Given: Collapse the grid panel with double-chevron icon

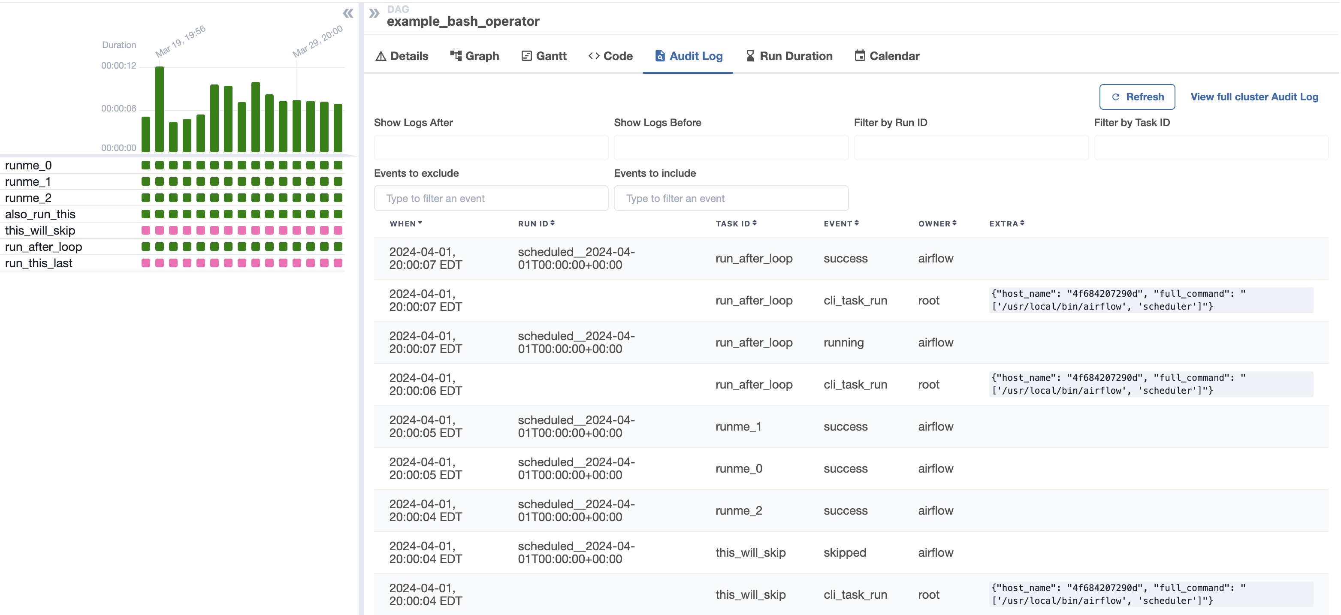Looking at the screenshot, I should pyautogui.click(x=348, y=14).
